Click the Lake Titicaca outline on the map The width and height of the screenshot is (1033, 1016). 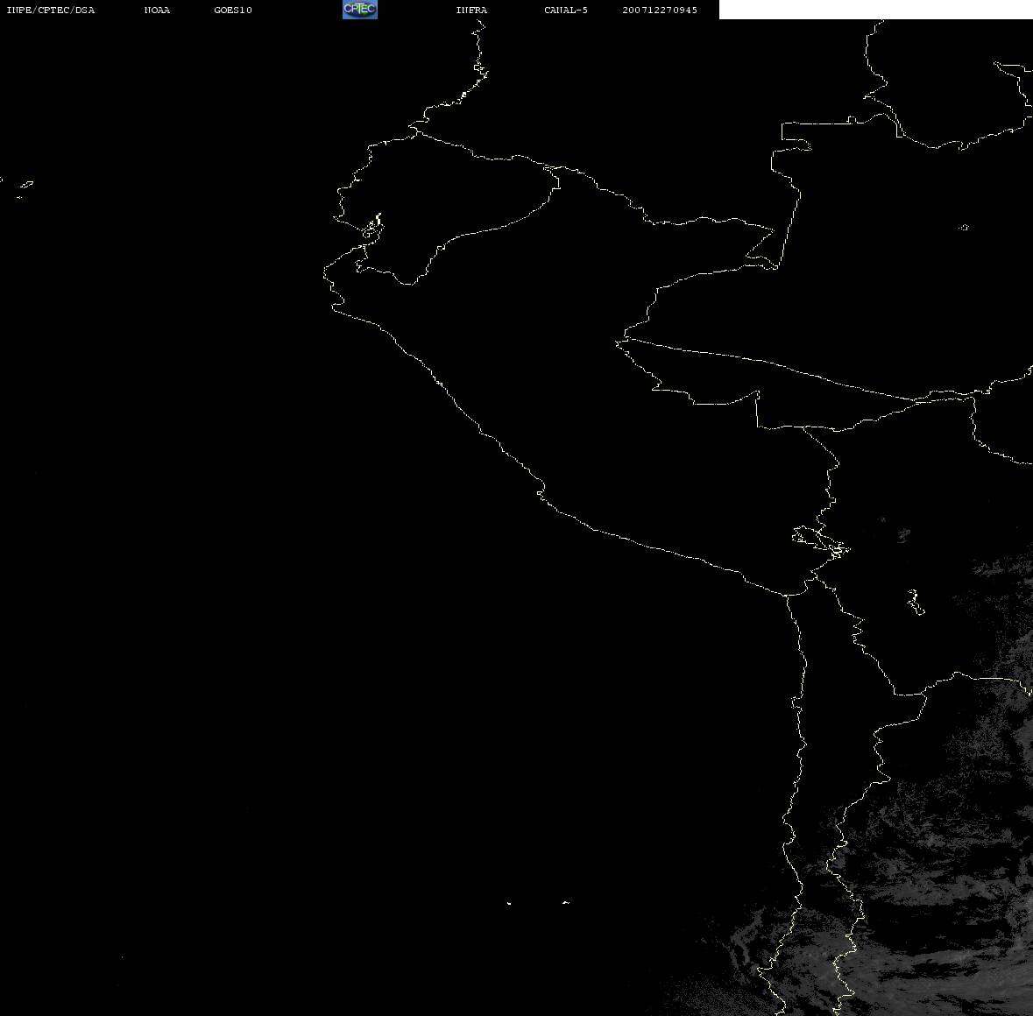819,540
